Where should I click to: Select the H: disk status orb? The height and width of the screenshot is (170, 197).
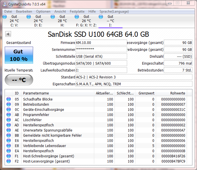pos(53,17)
